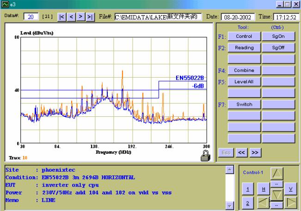Click the Condition line with HORIZONTAL
The width and height of the screenshot is (301, 211).
pyautogui.click(x=70, y=177)
